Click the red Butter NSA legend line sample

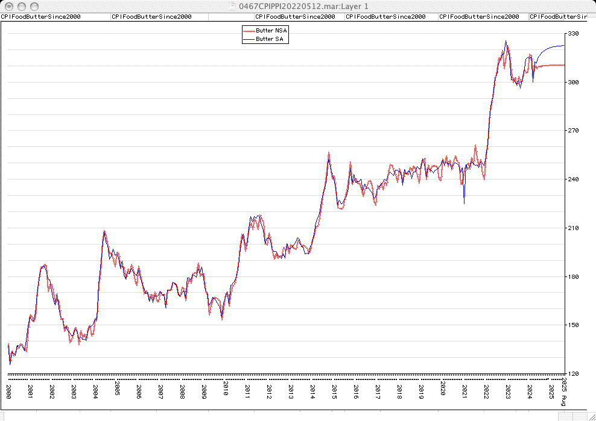[x=249, y=30]
